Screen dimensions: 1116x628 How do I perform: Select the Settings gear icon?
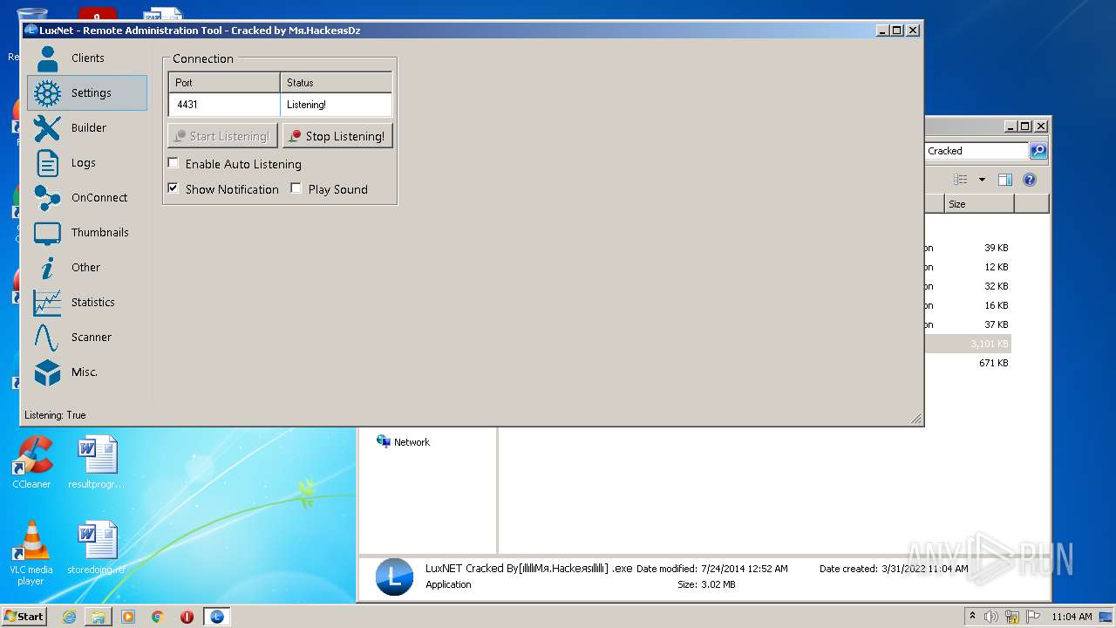tap(47, 93)
